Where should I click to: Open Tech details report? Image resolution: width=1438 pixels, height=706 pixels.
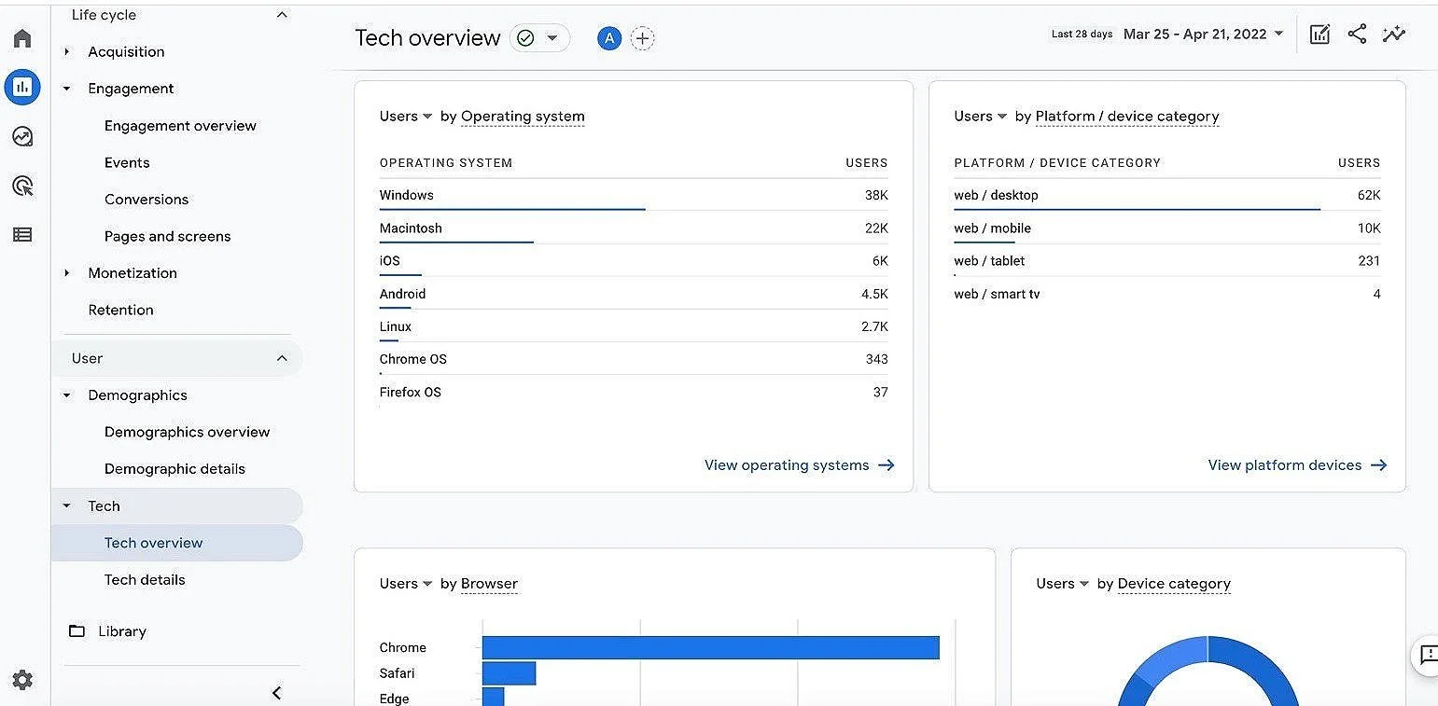click(145, 580)
